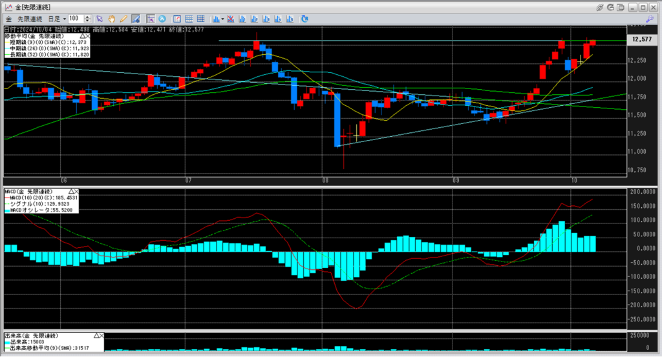Select the arrow pointer tool

pyautogui.click(x=100, y=19)
